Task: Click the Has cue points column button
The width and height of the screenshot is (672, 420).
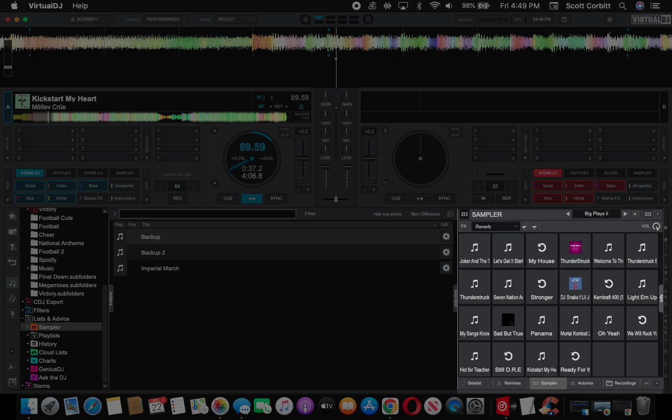Action: pos(387,214)
